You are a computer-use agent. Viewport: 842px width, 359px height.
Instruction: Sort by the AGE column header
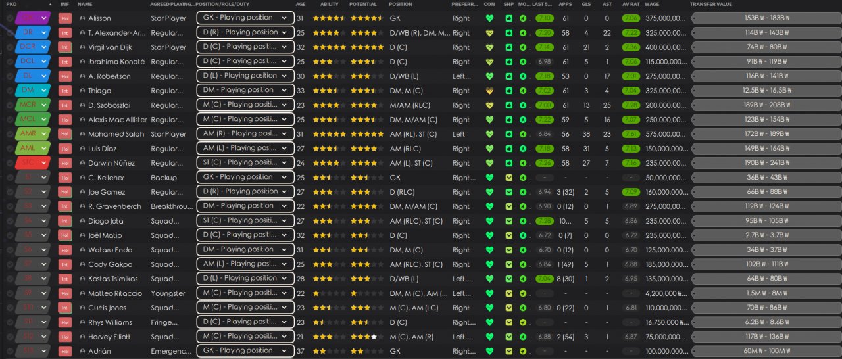(x=301, y=5)
